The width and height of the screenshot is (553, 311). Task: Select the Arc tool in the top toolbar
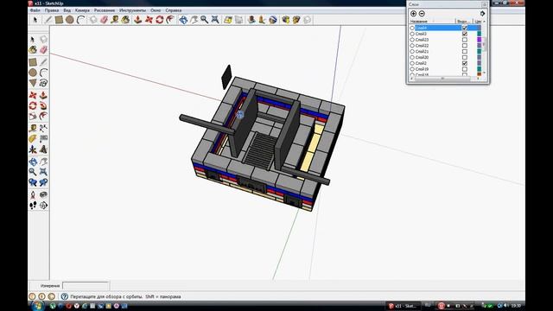[80, 20]
